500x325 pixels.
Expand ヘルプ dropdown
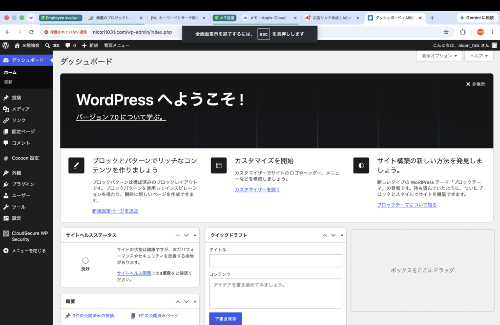click(479, 56)
